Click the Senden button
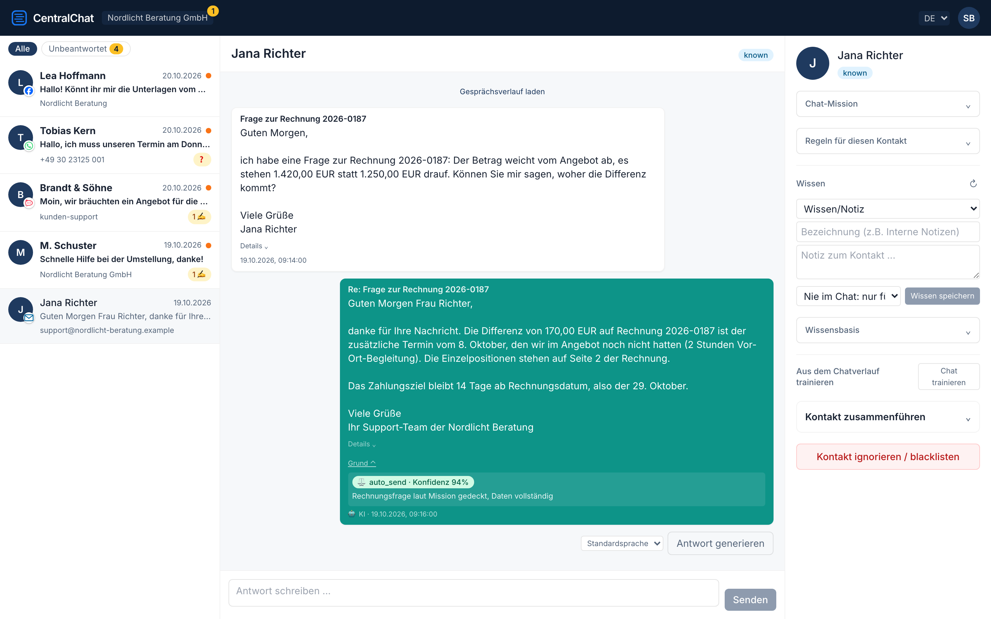 (750, 599)
